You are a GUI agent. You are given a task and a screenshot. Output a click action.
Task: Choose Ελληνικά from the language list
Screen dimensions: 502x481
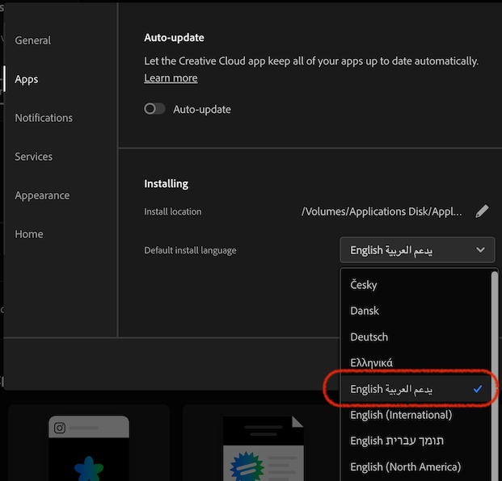pyautogui.click(x=416, y=362)
